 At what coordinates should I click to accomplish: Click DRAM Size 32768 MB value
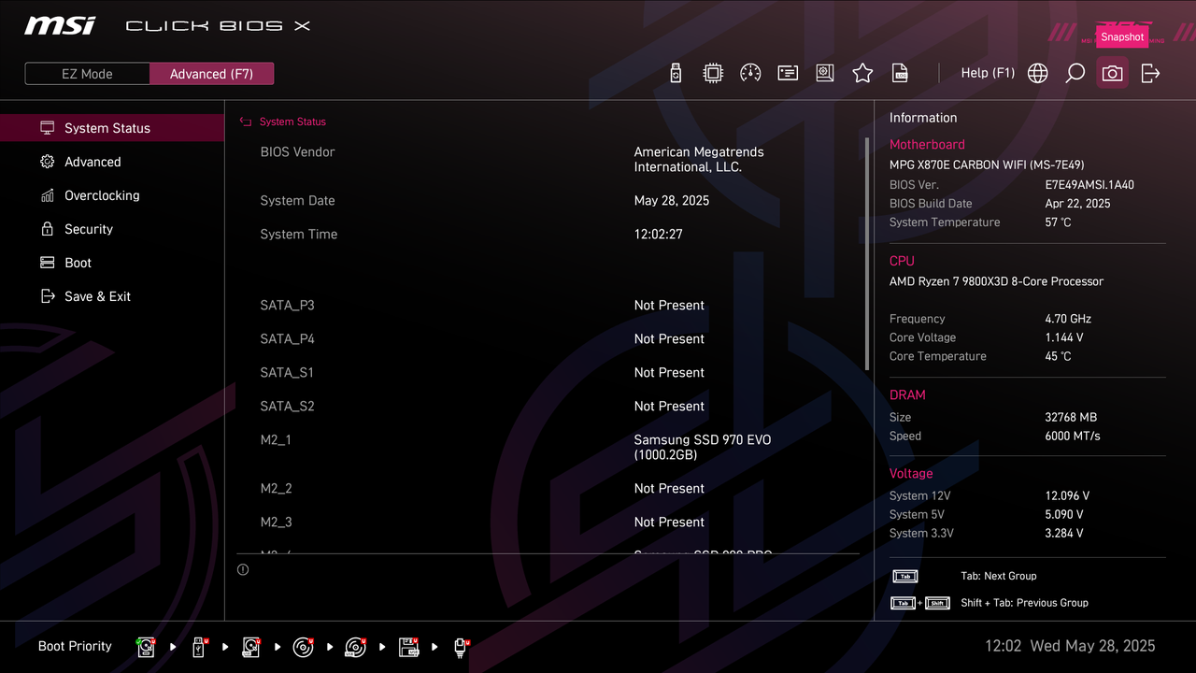pos(1071,418)
